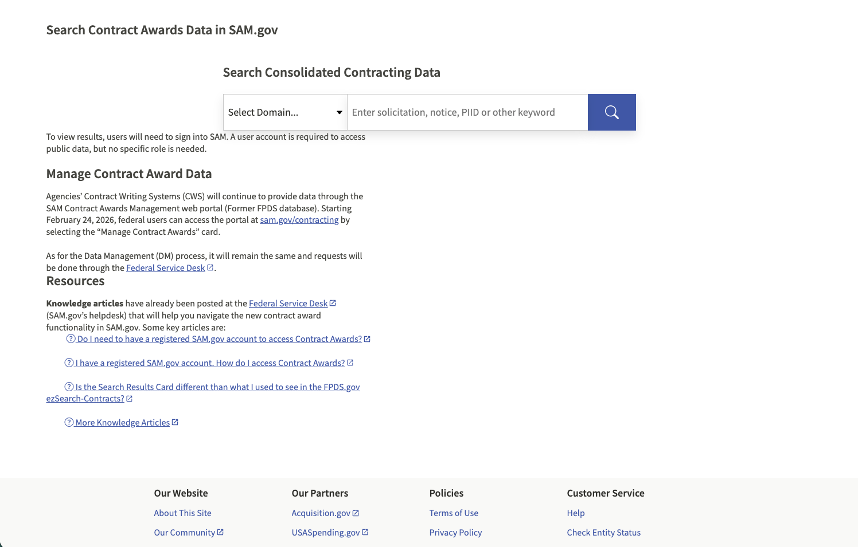Open article about needing a registered SAM.gov account
Screen dimensions: 858x547
[220, 339]
